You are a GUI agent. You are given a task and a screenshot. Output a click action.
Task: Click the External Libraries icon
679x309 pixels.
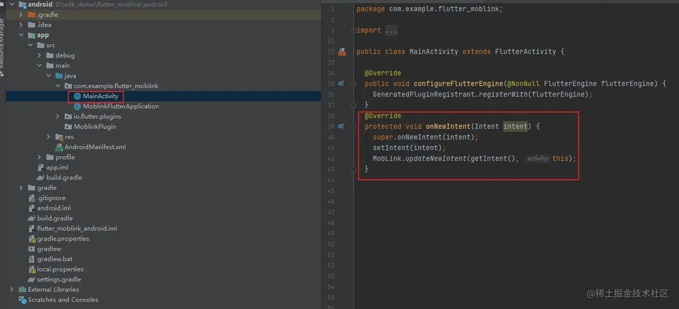[22, 290]
